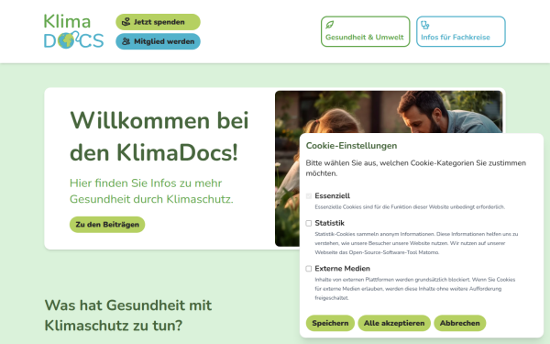The width and height of the screenshot is (550, 344).
Task: Click the heading Was hat Gesundheit mit Klimaschutz
Action: 128,316
